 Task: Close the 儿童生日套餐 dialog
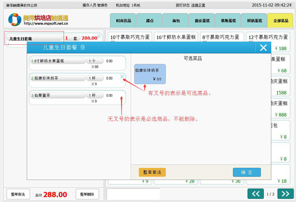click(263, 48)
